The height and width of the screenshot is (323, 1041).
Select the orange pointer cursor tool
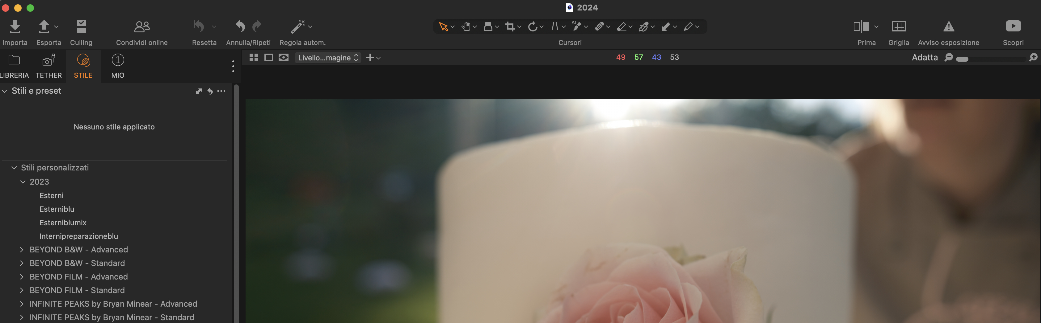click(x=443, y=27)
